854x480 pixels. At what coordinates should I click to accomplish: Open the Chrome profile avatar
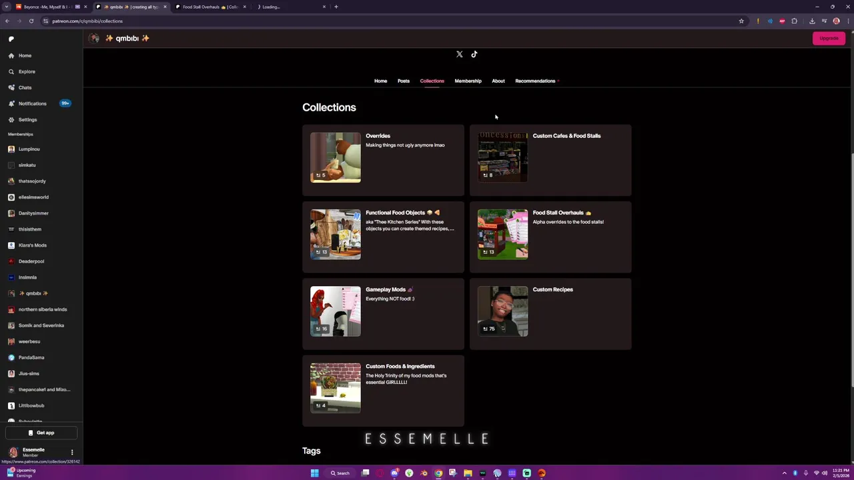pyautogui.click(x=836, y=21)
